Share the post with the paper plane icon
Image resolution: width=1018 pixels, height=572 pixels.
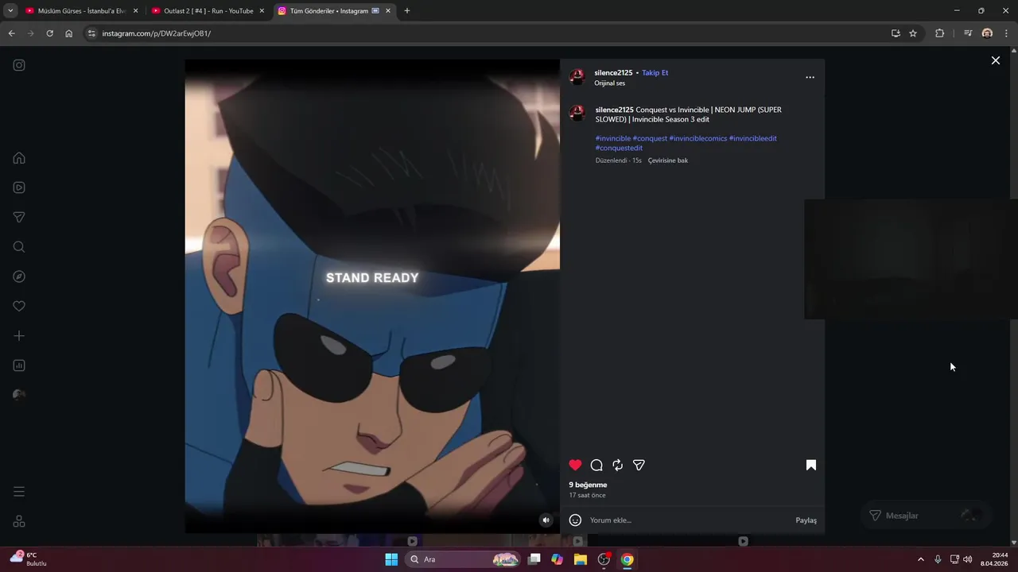(x=639, y=465)
